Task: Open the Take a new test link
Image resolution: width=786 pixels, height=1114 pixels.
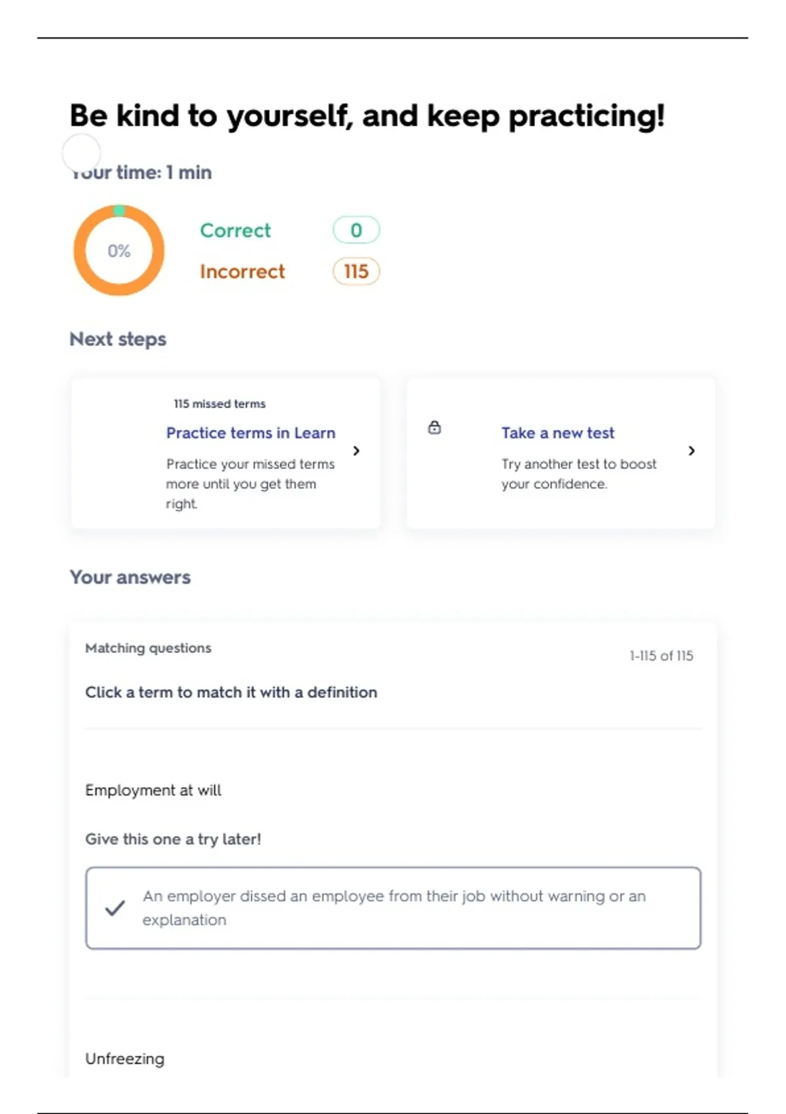Action: click(x=557, y=433)
